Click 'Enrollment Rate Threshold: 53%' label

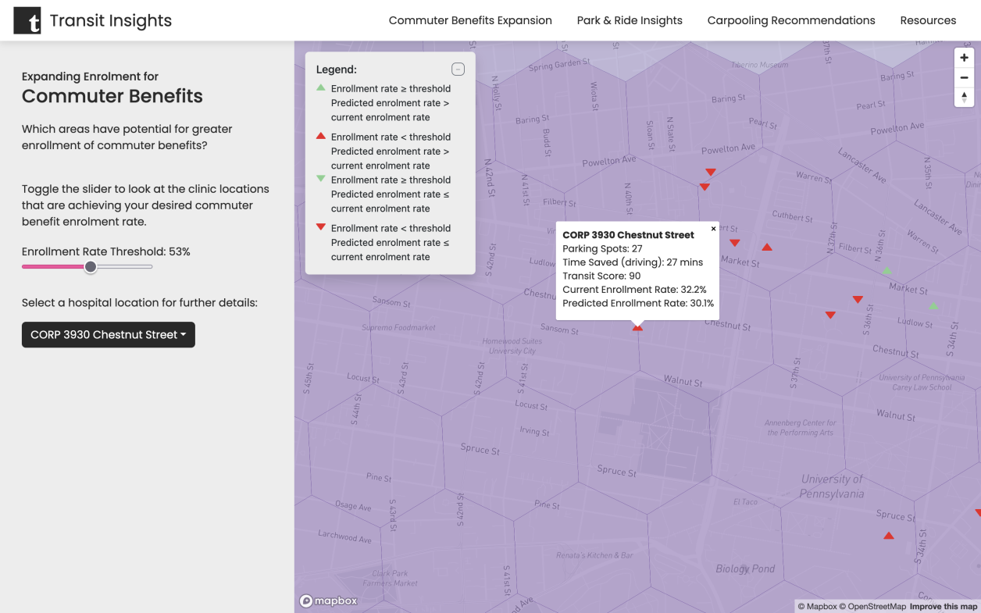click(106, 251)
